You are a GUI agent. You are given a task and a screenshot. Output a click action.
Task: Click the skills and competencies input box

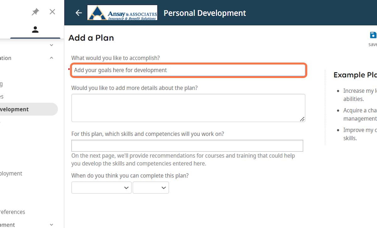click(187, 146)
